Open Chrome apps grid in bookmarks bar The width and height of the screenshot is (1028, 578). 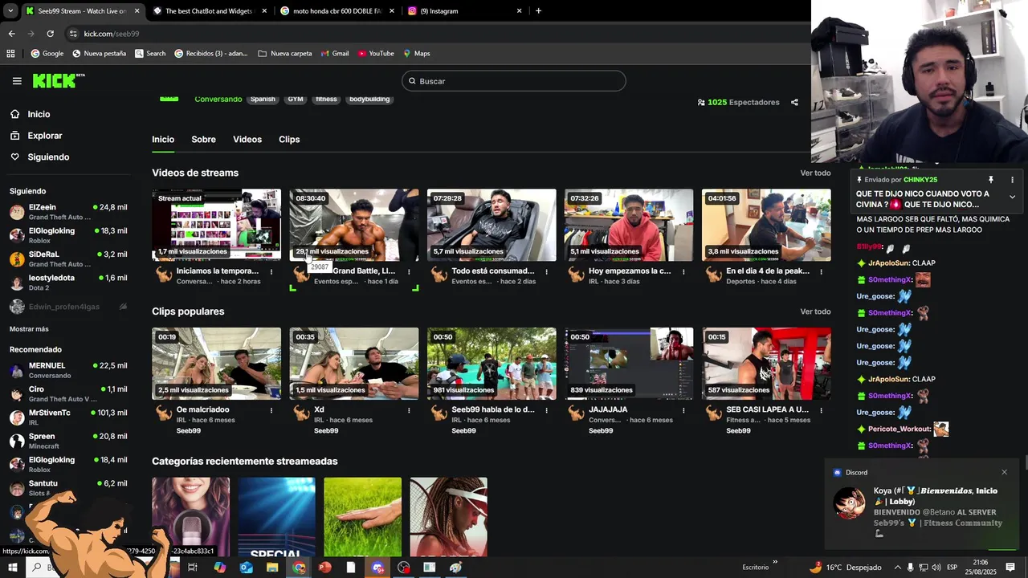tap(10, 53)
